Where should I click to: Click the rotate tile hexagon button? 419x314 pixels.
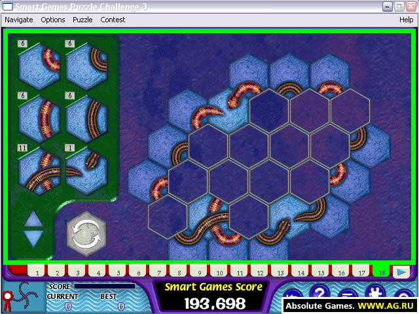pos(86,234)
